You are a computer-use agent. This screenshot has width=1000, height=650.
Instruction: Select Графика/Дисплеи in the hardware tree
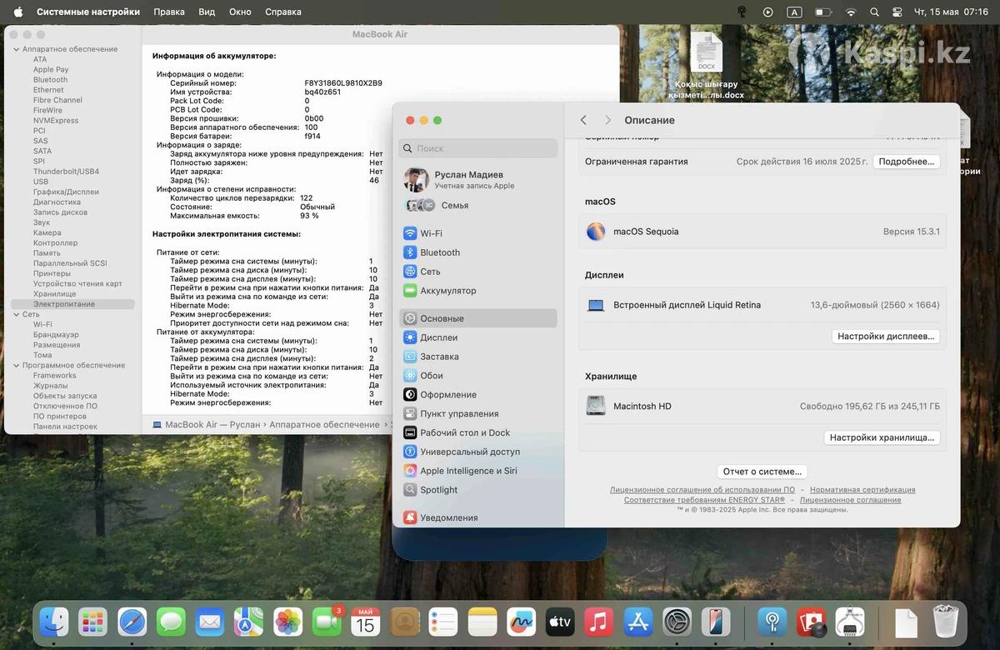[66, 192]
